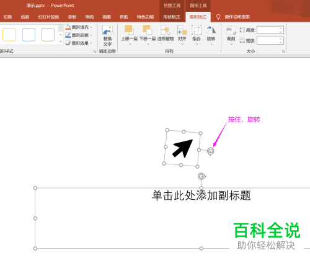Click the 高度 height icon

[x=242, y=30]
